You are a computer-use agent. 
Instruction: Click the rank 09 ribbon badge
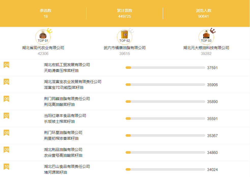[x=6, y=150]
